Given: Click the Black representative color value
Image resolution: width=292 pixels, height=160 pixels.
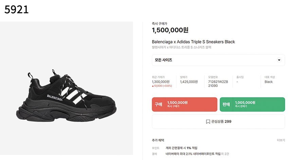Looking at the screenshot, I should [x=269, y=82].
